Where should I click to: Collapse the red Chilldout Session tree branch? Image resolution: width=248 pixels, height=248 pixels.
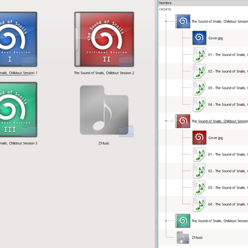[166, 121]
